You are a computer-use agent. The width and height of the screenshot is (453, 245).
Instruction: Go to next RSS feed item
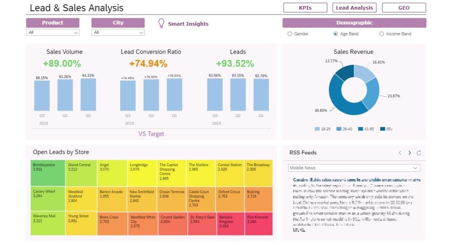pos(410,153)
